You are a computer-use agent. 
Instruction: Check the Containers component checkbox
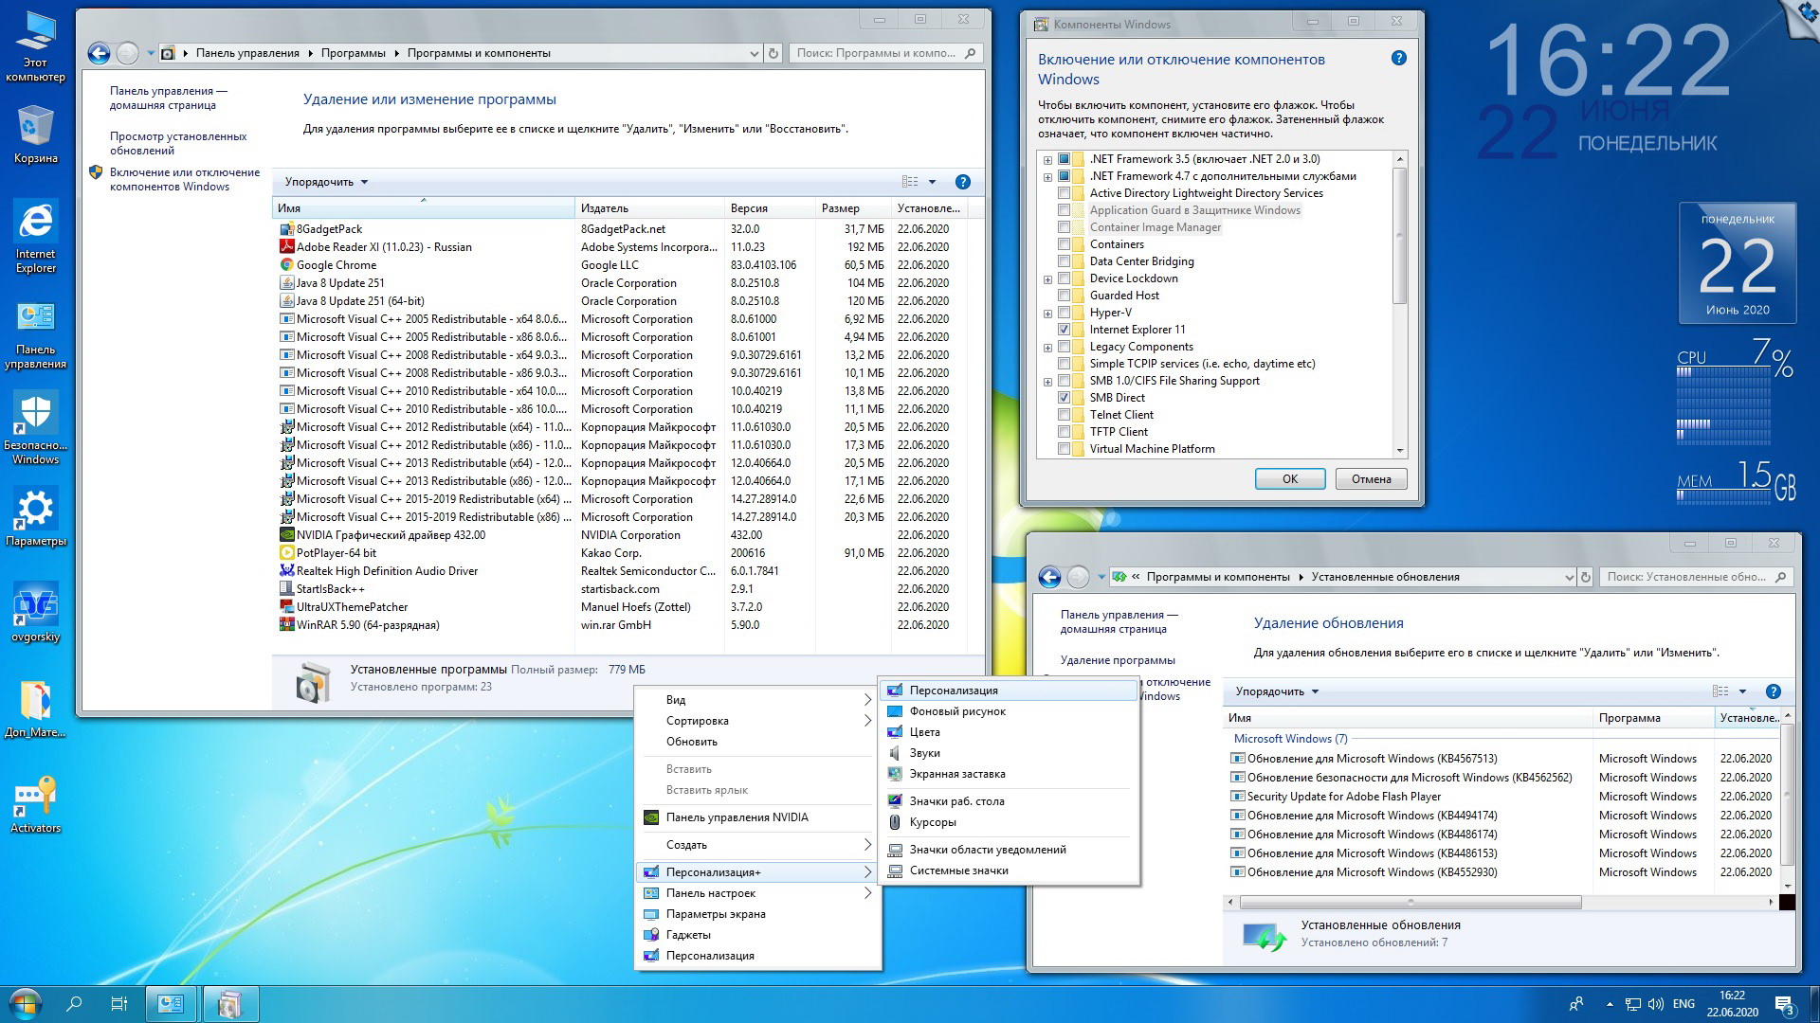(x=1064, y=244)
